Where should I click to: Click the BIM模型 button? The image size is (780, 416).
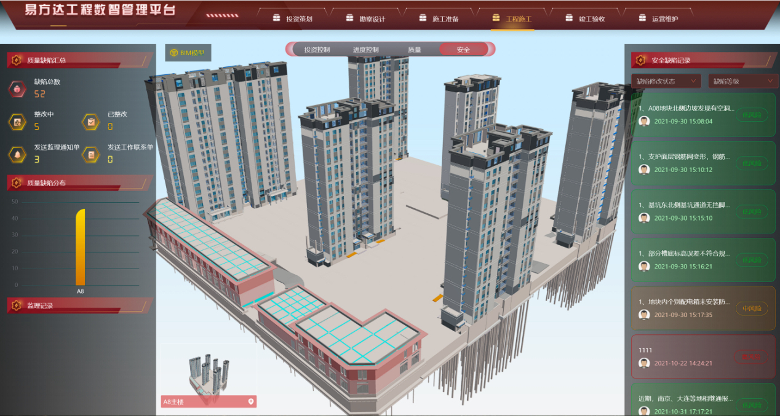[x=188, y=53]
